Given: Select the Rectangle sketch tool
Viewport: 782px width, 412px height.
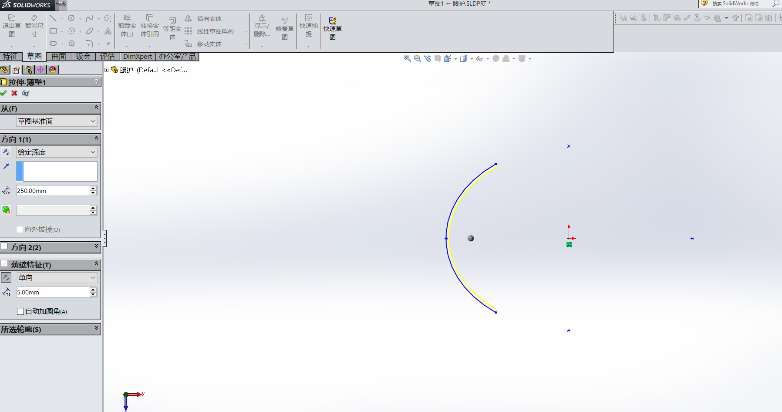Looking at the screenshot, I should coord(53,31).
